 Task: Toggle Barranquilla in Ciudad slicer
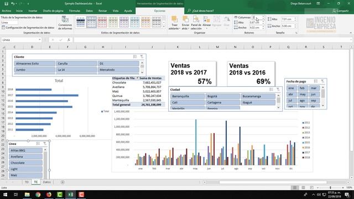pos(188,96)
